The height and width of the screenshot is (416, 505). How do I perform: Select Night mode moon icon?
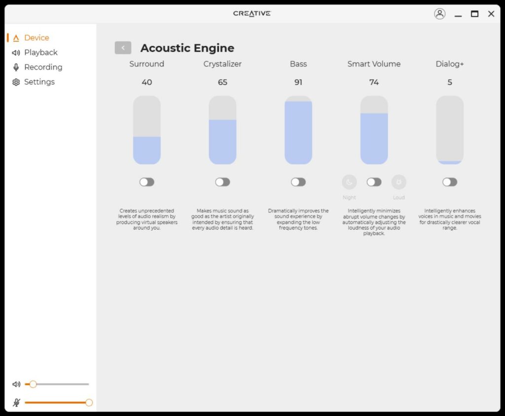coord(349,182)
